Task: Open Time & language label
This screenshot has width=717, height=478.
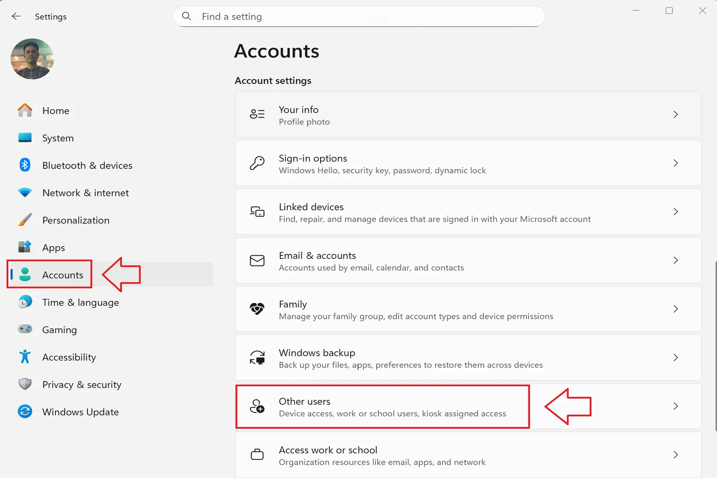Action: (80, 302)
